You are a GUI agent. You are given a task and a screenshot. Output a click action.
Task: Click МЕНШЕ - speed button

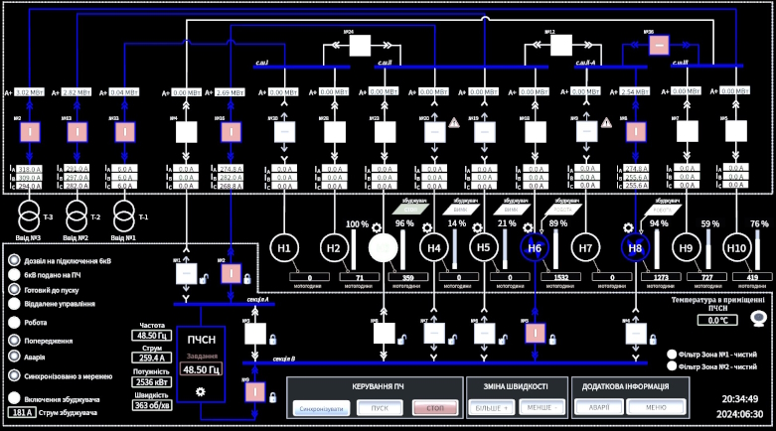[x=542, y=407]
